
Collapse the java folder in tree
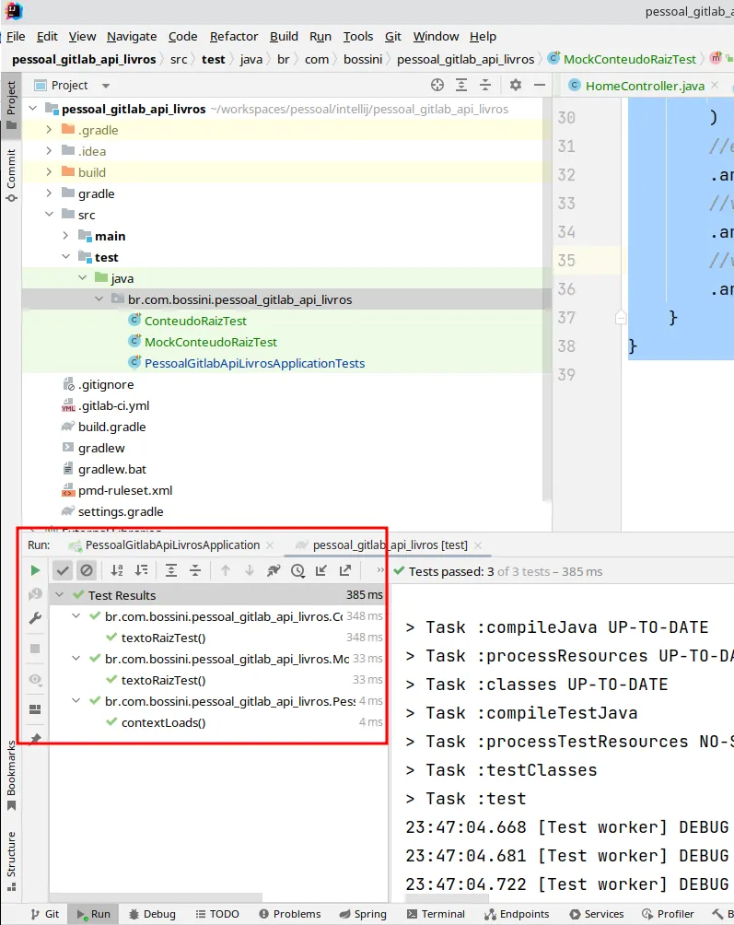pyautogui.click(x=82, y=278)
